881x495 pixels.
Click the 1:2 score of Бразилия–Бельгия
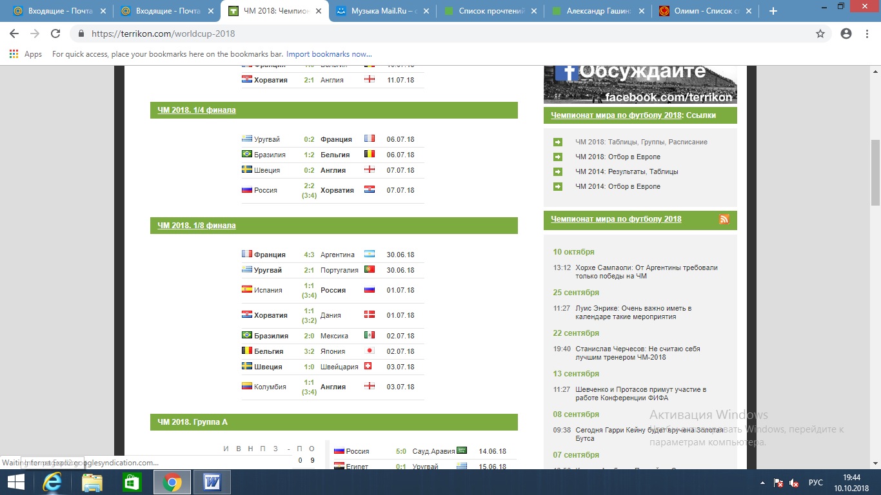pos(309,155)
